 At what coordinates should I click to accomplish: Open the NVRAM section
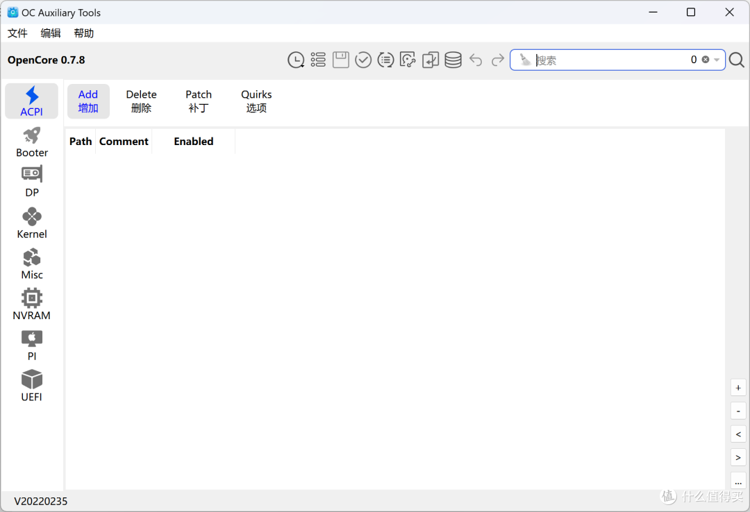tap(32, 305)
